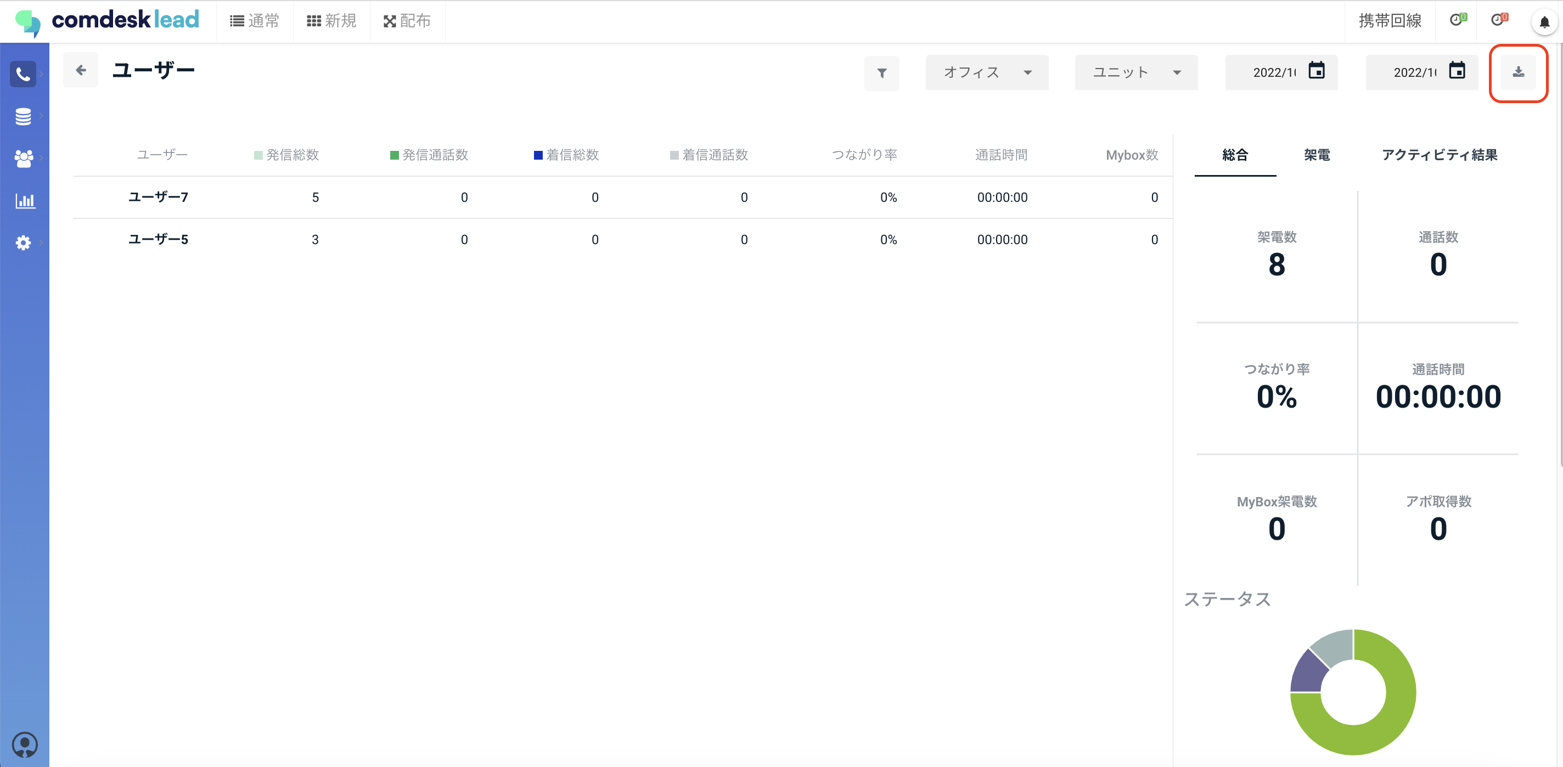
Task: Toggle the 発信総数 legend series
Action: click(286, 155)
